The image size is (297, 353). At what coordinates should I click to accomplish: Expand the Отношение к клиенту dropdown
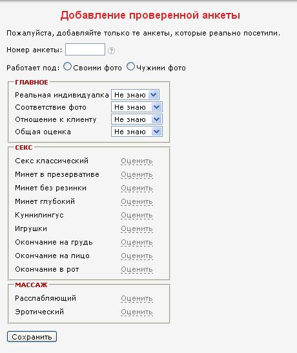pyautogui.click(x=137, y=119)
